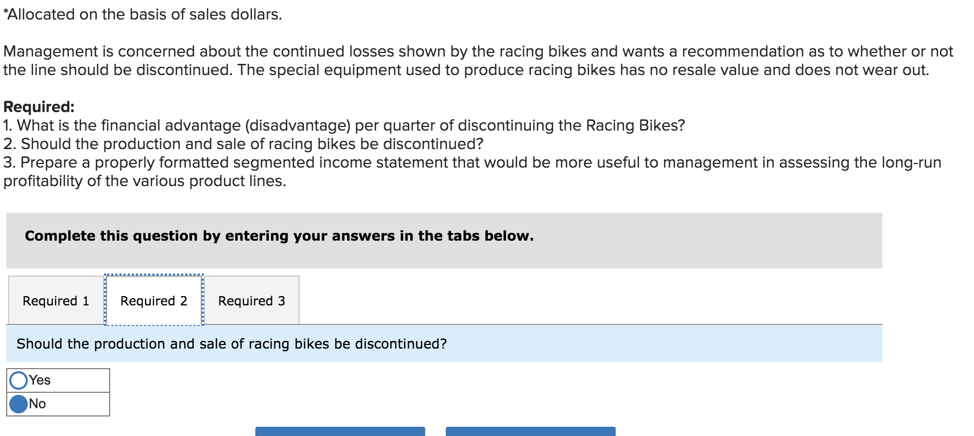974x436 pixels.
Task: Click the bold 'Required:' heading
Action: (x=39, y=107)
